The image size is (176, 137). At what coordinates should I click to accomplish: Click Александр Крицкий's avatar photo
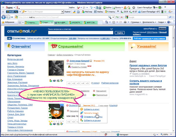[56, 68]
